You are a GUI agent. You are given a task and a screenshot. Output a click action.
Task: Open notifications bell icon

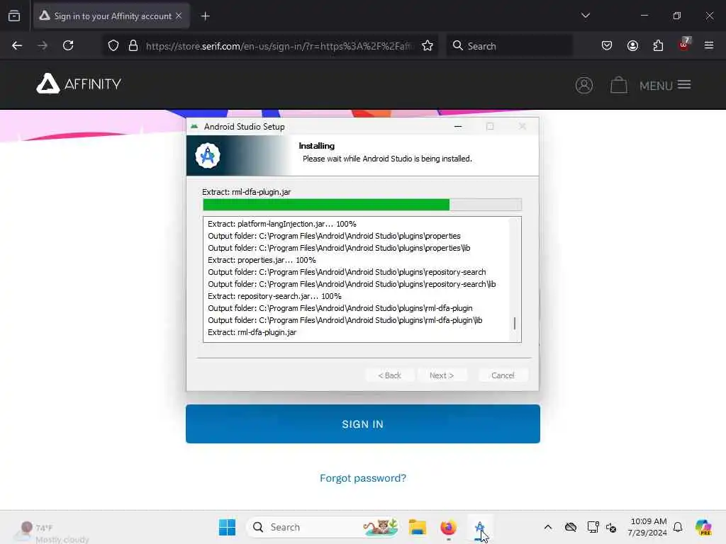pos(678,527)
